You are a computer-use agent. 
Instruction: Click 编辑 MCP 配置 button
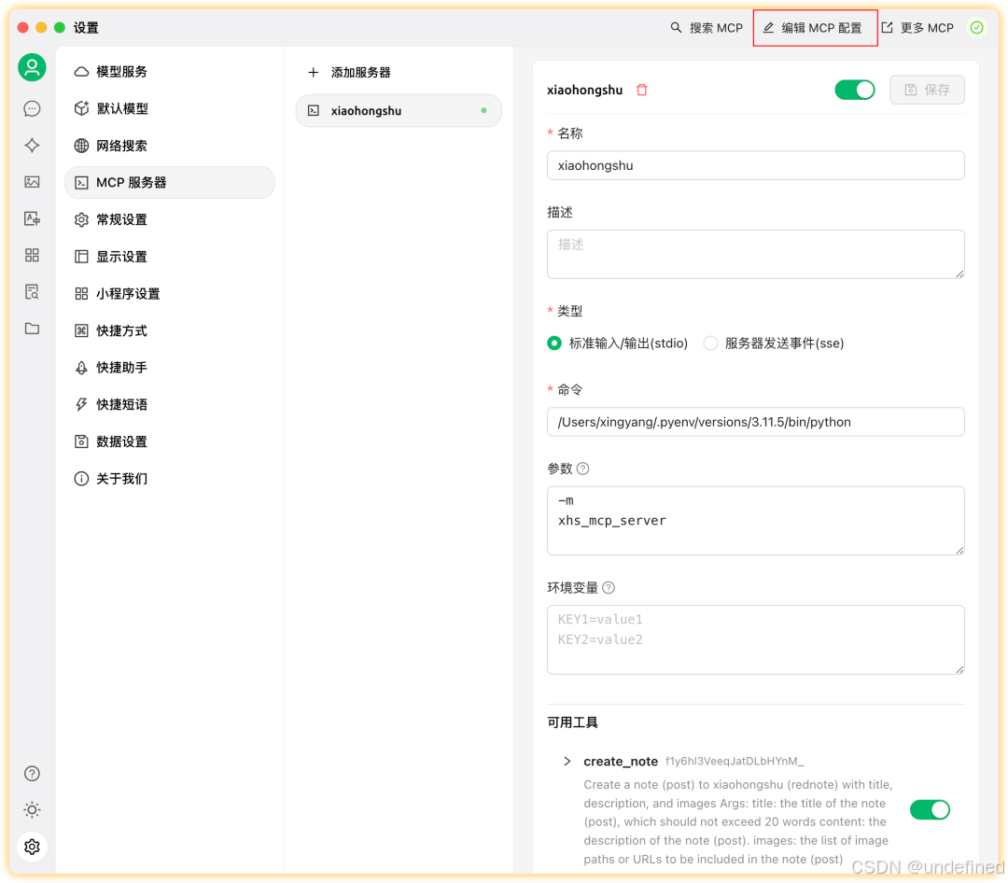tap(814, 28)
